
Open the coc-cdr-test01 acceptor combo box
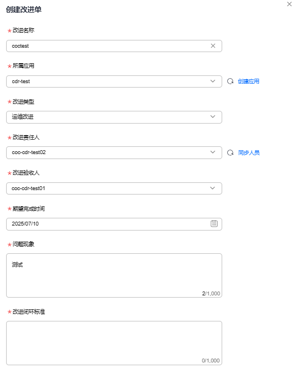pyautogui.click(x=114, y=188)
